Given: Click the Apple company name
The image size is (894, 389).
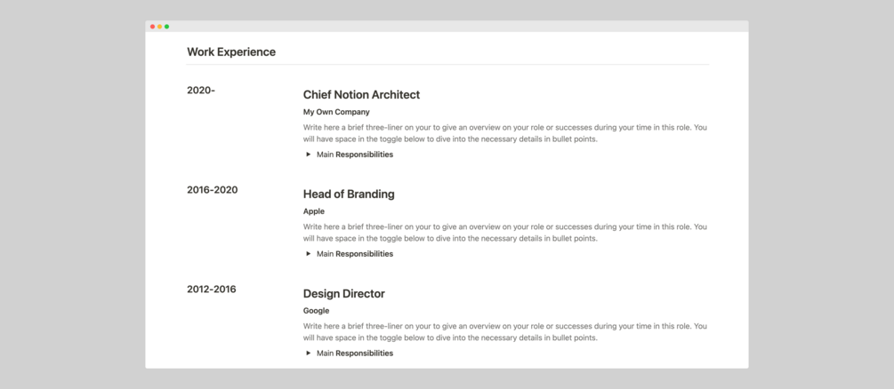Looking at the screenshot, I should point(314,212).
